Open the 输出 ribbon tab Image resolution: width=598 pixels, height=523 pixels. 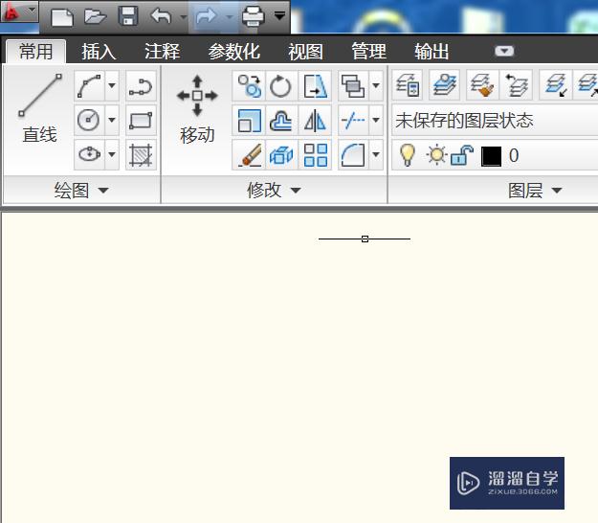point(432,52)
